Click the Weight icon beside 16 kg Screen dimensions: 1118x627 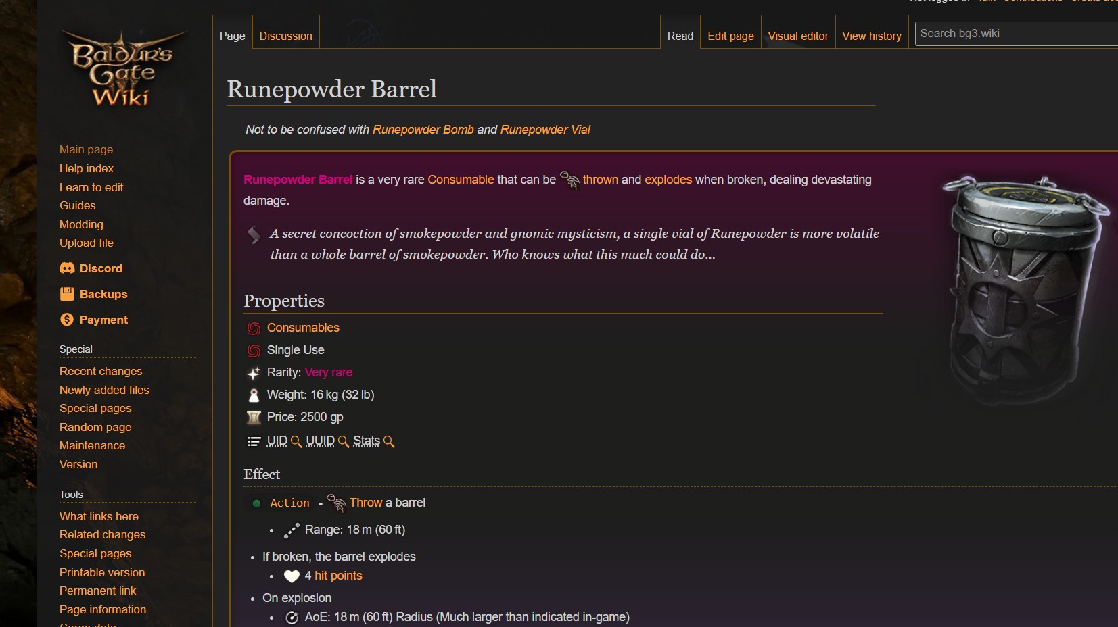[254, 395]
